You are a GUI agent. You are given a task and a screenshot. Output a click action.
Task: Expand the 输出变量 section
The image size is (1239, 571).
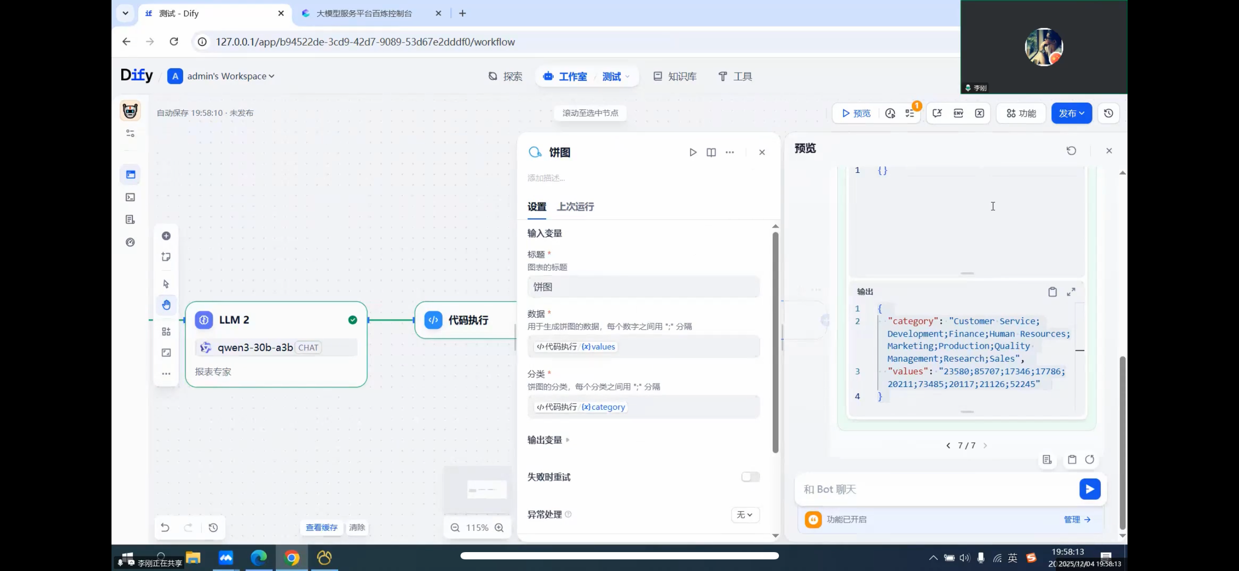[x=547, y=439]
